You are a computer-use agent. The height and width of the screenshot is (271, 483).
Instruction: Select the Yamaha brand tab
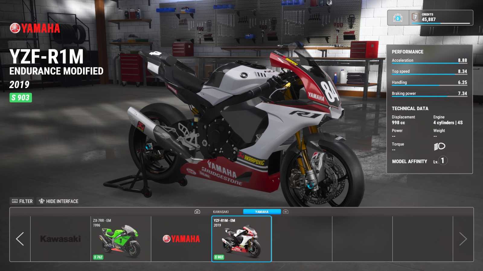262,212
